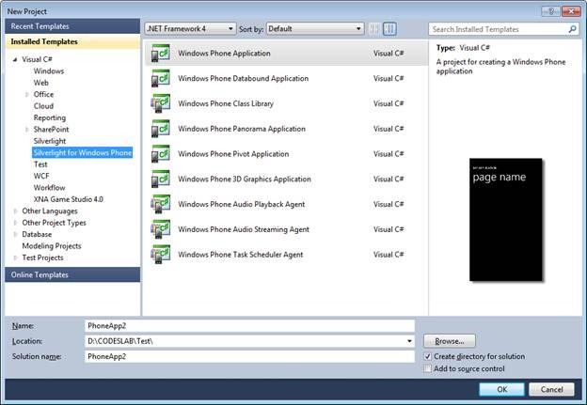The width and height of the screenshot is (587, 405).
Task: Click 'Windows Phone Databound Application' text
Action: pos(244,78)
